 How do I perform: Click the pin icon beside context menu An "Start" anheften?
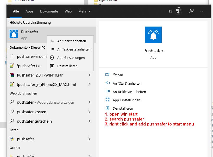pos(52,41)
